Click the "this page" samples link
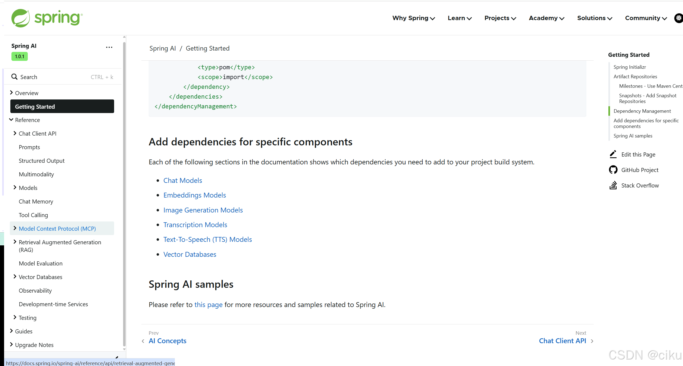 pos(209,305)
